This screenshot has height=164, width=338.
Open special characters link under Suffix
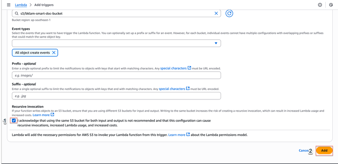coord(172,89)
